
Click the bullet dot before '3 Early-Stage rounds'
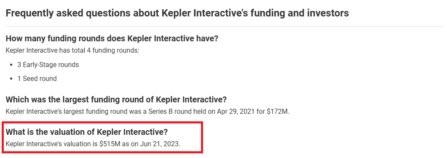click(11, 65)
